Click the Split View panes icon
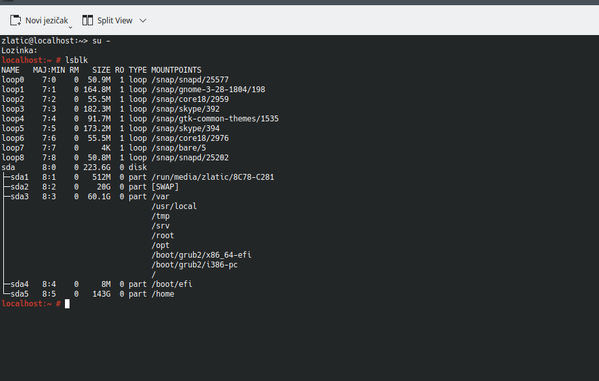The width and height of the screenshot is (599, 381). click(x=88, y=21)
